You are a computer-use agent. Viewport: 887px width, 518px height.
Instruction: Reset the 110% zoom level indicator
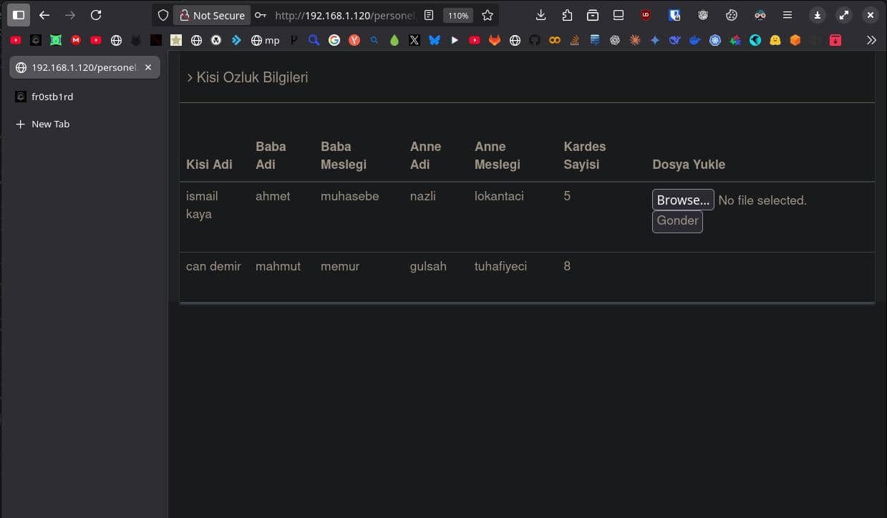click(457, 15)
